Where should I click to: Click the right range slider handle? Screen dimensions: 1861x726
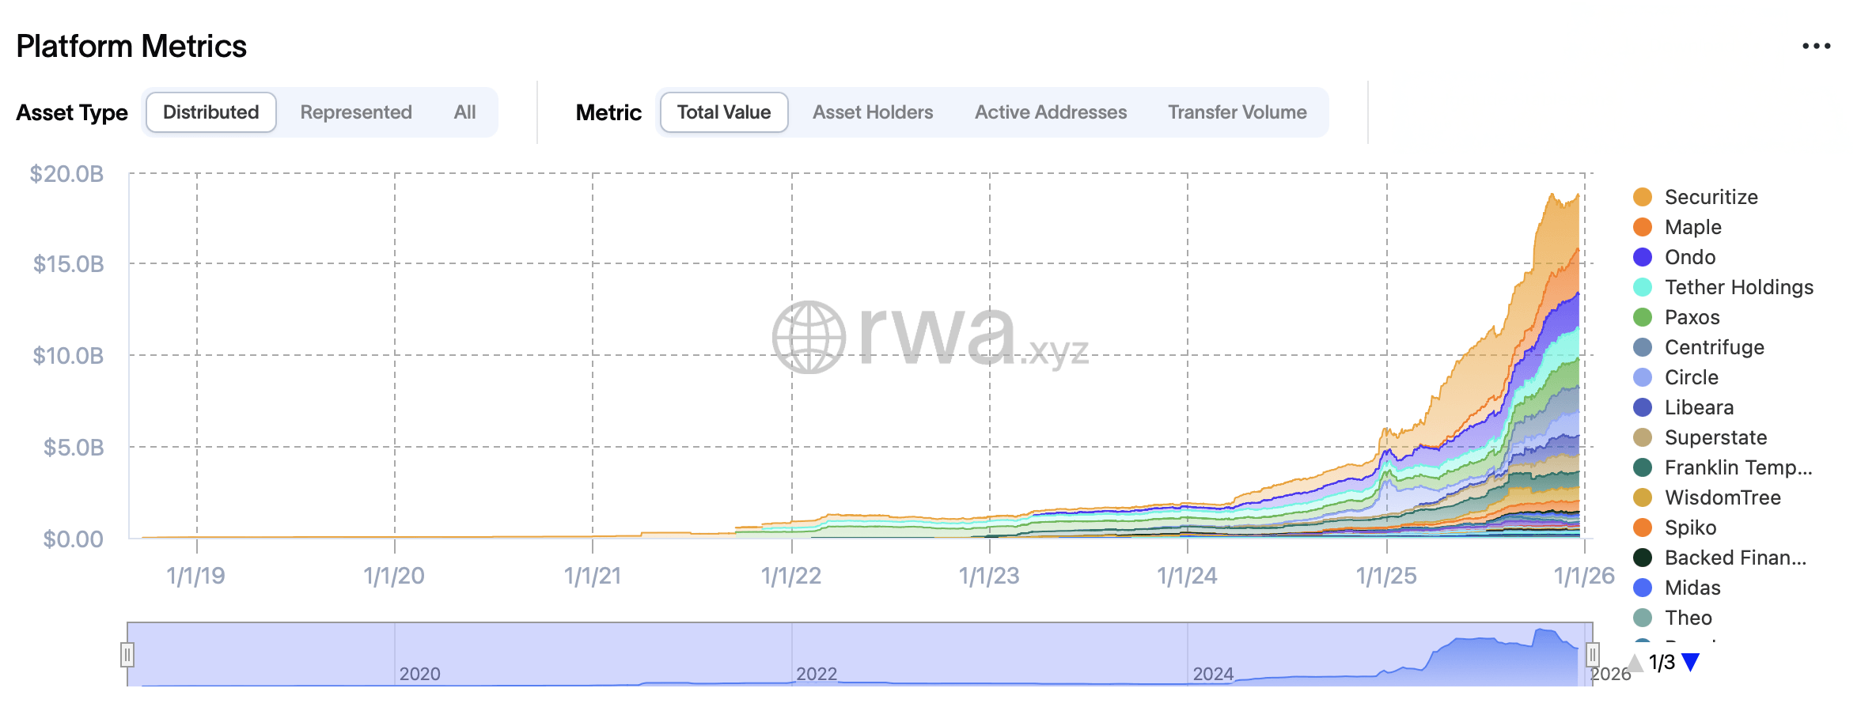click(1593, 655)
